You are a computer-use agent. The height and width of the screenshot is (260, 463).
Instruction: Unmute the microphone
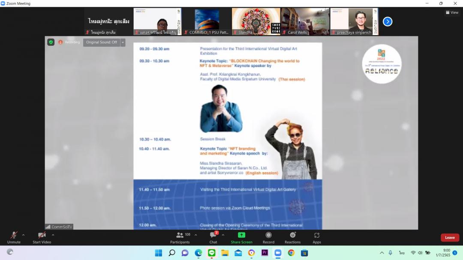(14, 236)
